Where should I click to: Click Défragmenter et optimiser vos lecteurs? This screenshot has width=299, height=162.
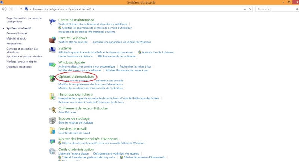116,154
